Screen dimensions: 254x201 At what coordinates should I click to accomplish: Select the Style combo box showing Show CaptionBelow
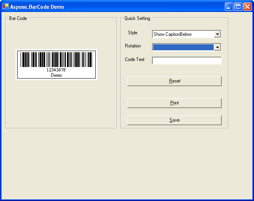pos(187,34)
